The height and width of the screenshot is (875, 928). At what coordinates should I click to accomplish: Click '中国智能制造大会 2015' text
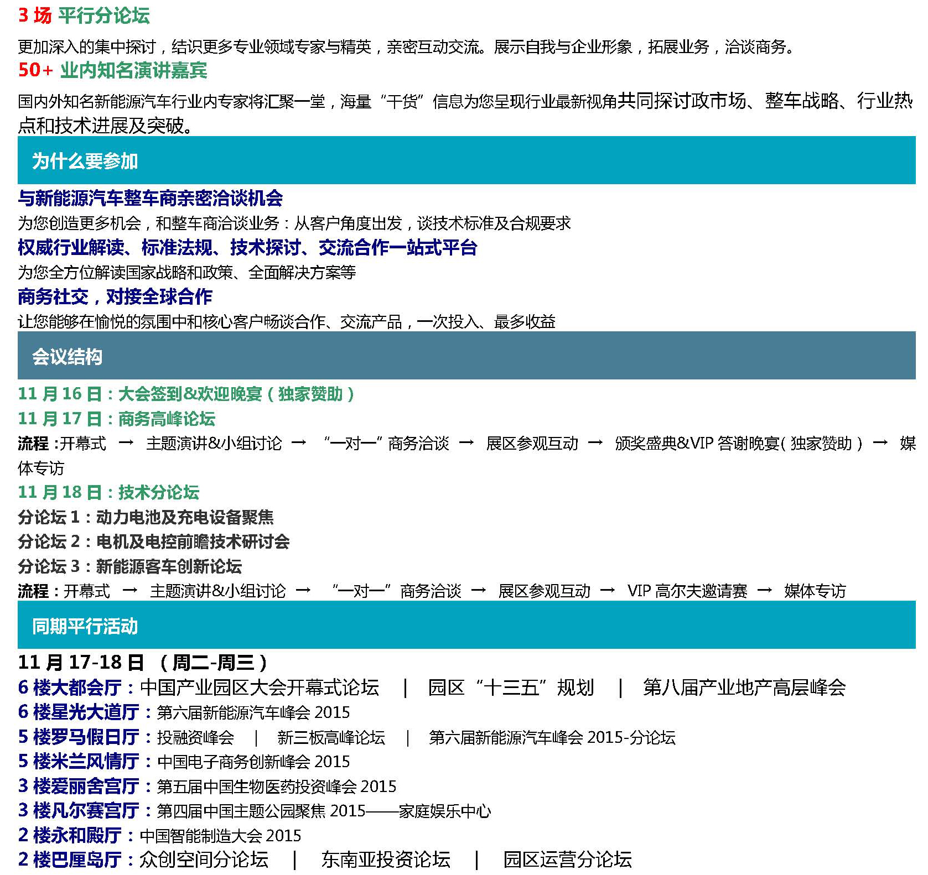[x=220, y=835]
